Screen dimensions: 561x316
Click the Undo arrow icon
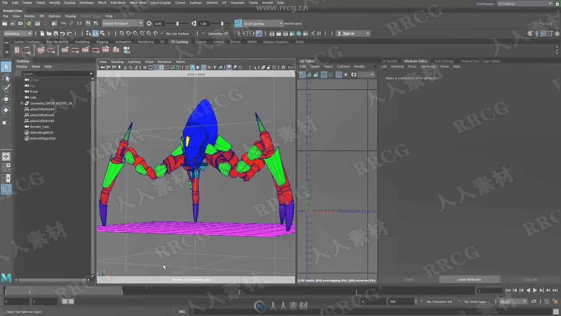(x=62, y=34)
